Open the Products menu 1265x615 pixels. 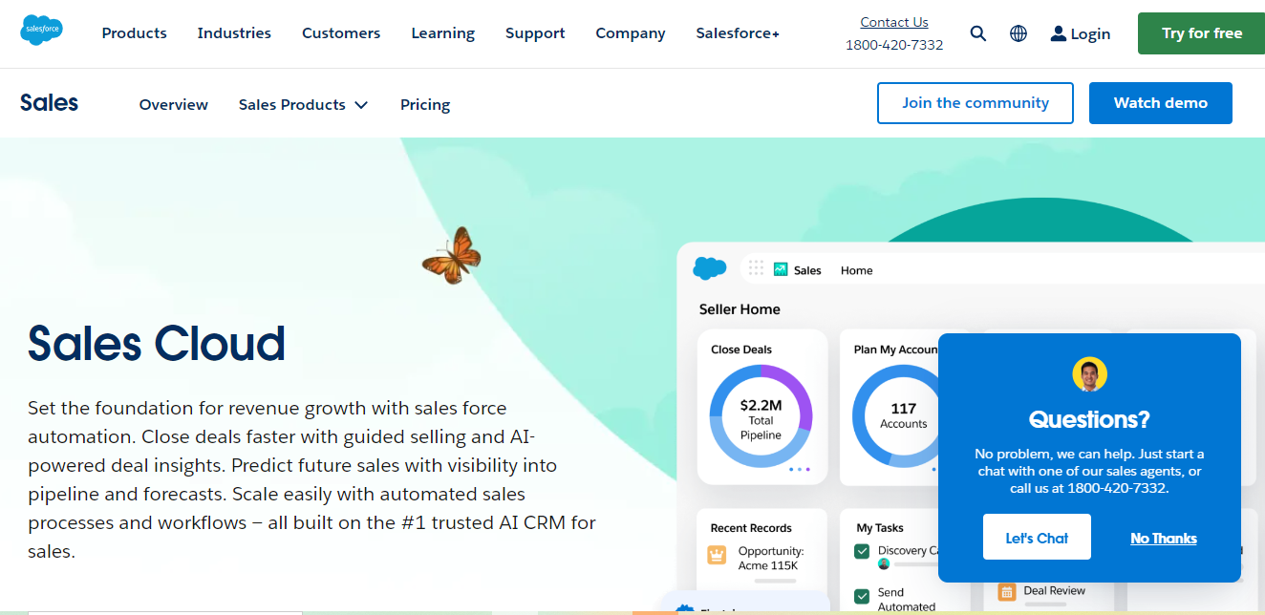click(135, 33)
